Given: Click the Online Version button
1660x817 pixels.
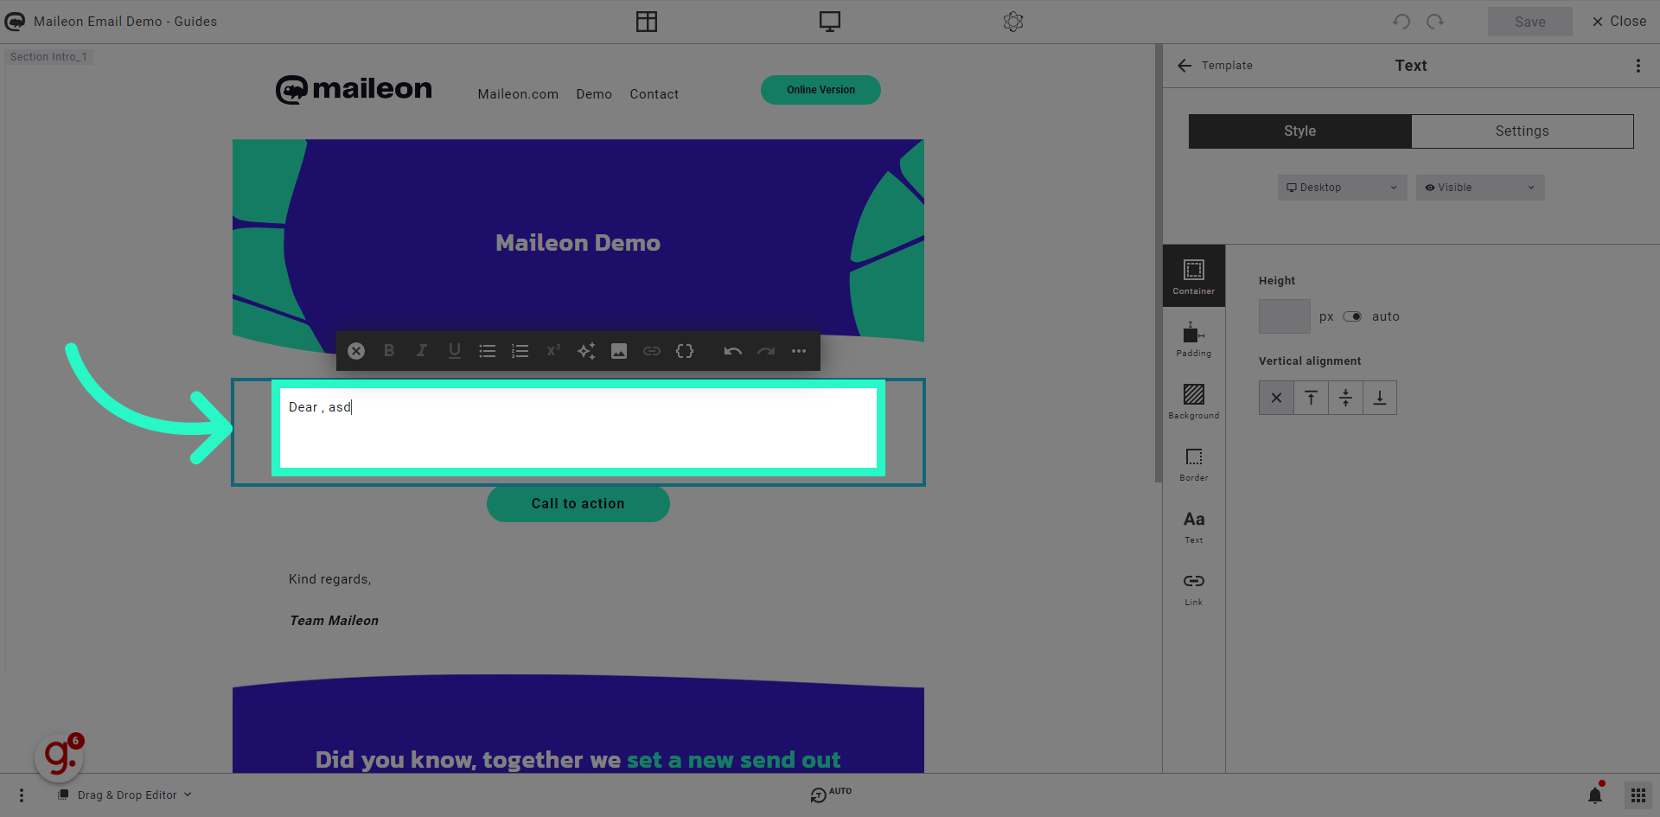Looking at the screenshot, I should [820, 90].
